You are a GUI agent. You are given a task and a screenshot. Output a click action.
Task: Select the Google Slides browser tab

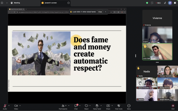pos(17,9)
